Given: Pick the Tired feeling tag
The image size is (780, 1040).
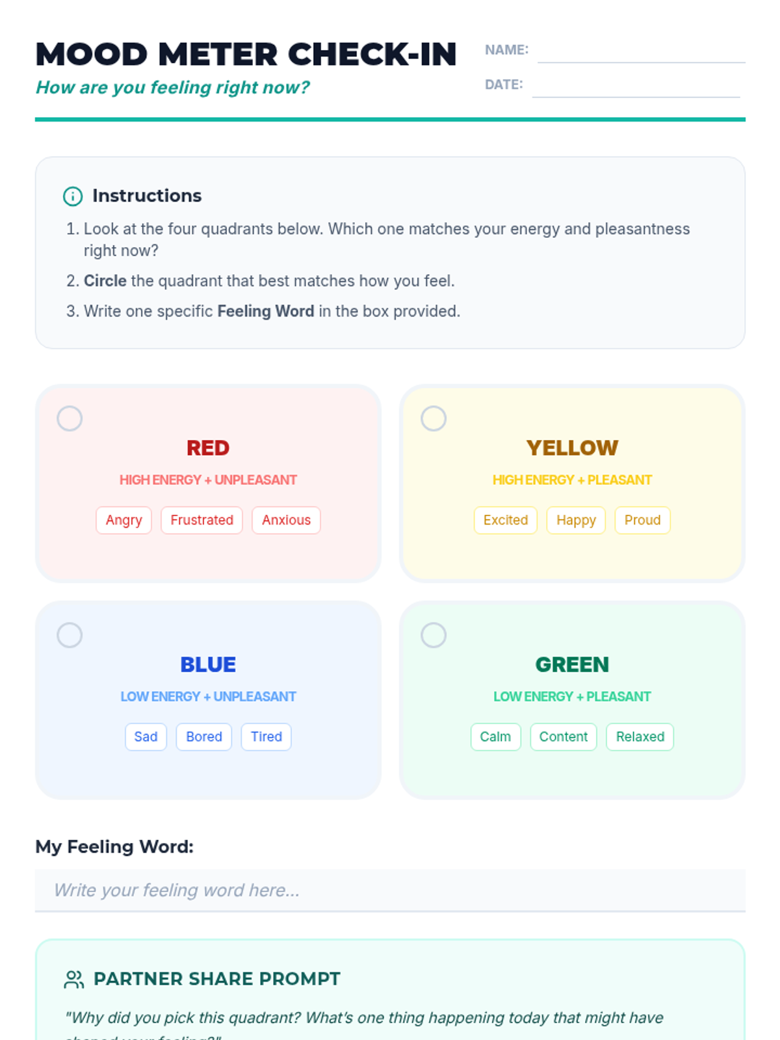Looking at the screenshot, I should 266,736.
